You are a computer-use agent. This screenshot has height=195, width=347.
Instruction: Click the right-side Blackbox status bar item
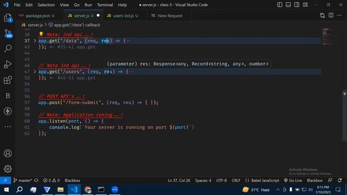tap(314, 180)
